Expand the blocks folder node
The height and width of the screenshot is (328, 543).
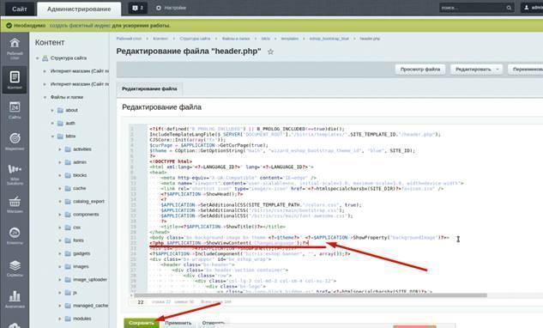pyautogui.click(x=60, y=175)
